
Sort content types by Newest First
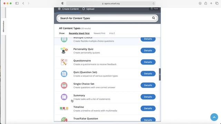[x=99, y=33]
